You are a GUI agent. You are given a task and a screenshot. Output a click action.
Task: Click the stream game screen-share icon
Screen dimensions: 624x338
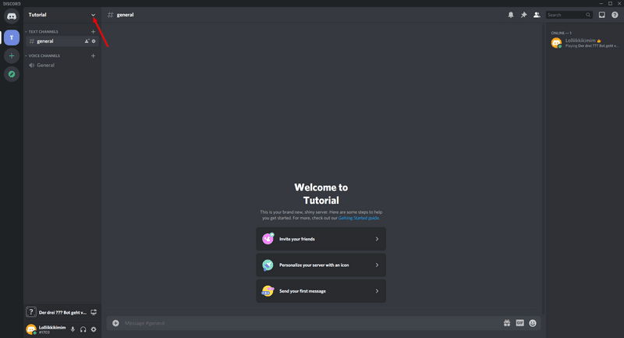coord(94,312)
